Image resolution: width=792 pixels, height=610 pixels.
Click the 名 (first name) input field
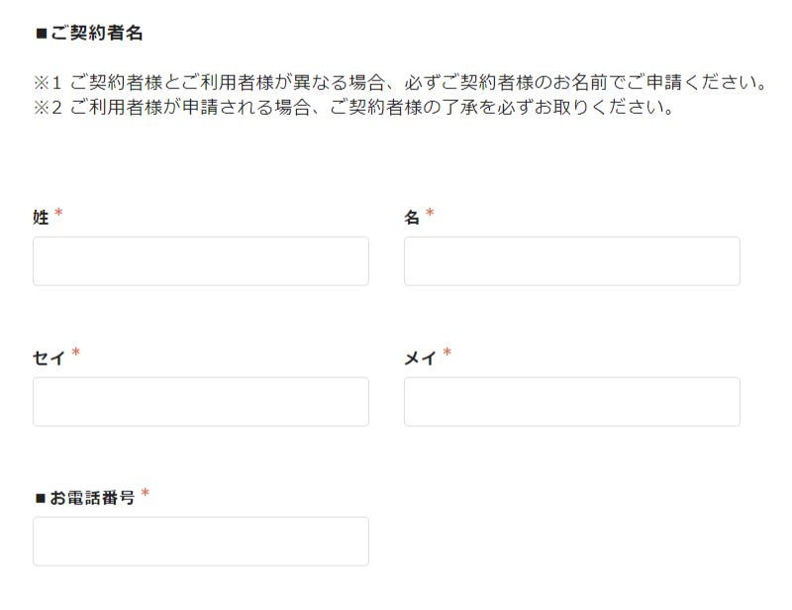[571, 260]
